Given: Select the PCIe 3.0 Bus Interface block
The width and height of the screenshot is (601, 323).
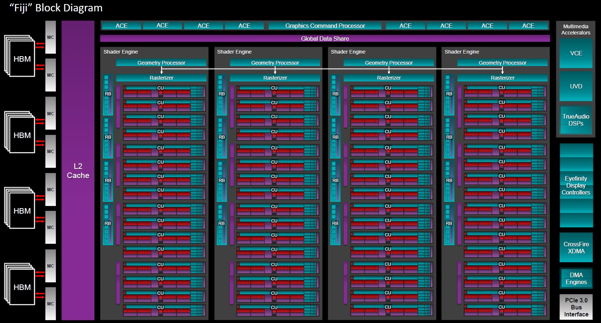Looking at the screenshot, I should 576,307.
